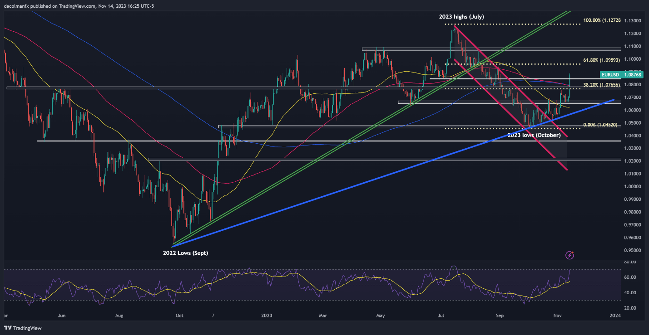Click the 2022 Lows (Sept) annotation
The image size is (649, 335).
click(x=185, y=253)
